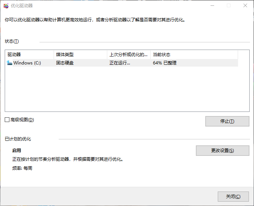This screenshot has width=254, height=206.
Task: Stop optimization with 停止(T) button
Action: tap(227, 121)
